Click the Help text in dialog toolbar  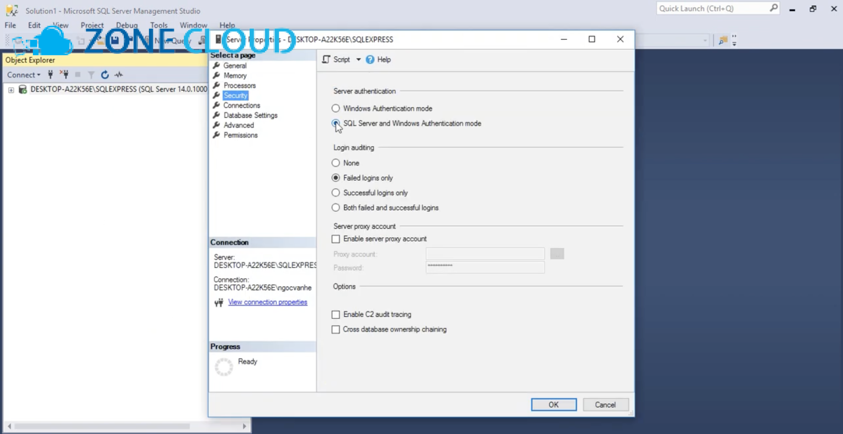click(x=384, y=59)
